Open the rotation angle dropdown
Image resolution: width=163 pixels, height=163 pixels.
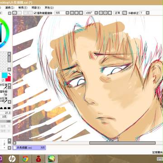(x=96, y=13)
